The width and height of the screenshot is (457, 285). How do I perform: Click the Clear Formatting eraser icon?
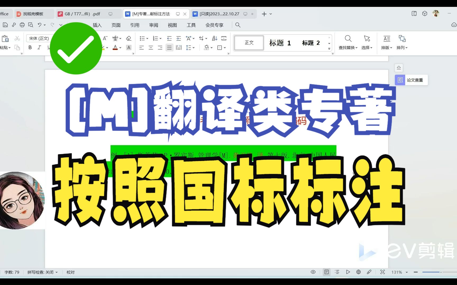(129, 38)
